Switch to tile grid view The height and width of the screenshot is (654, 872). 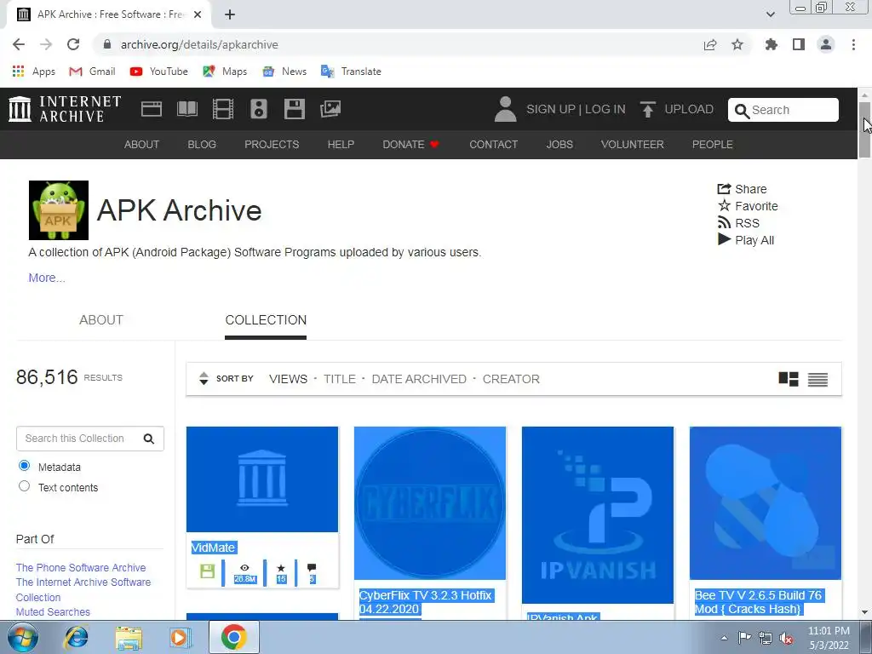pos(788,379)
